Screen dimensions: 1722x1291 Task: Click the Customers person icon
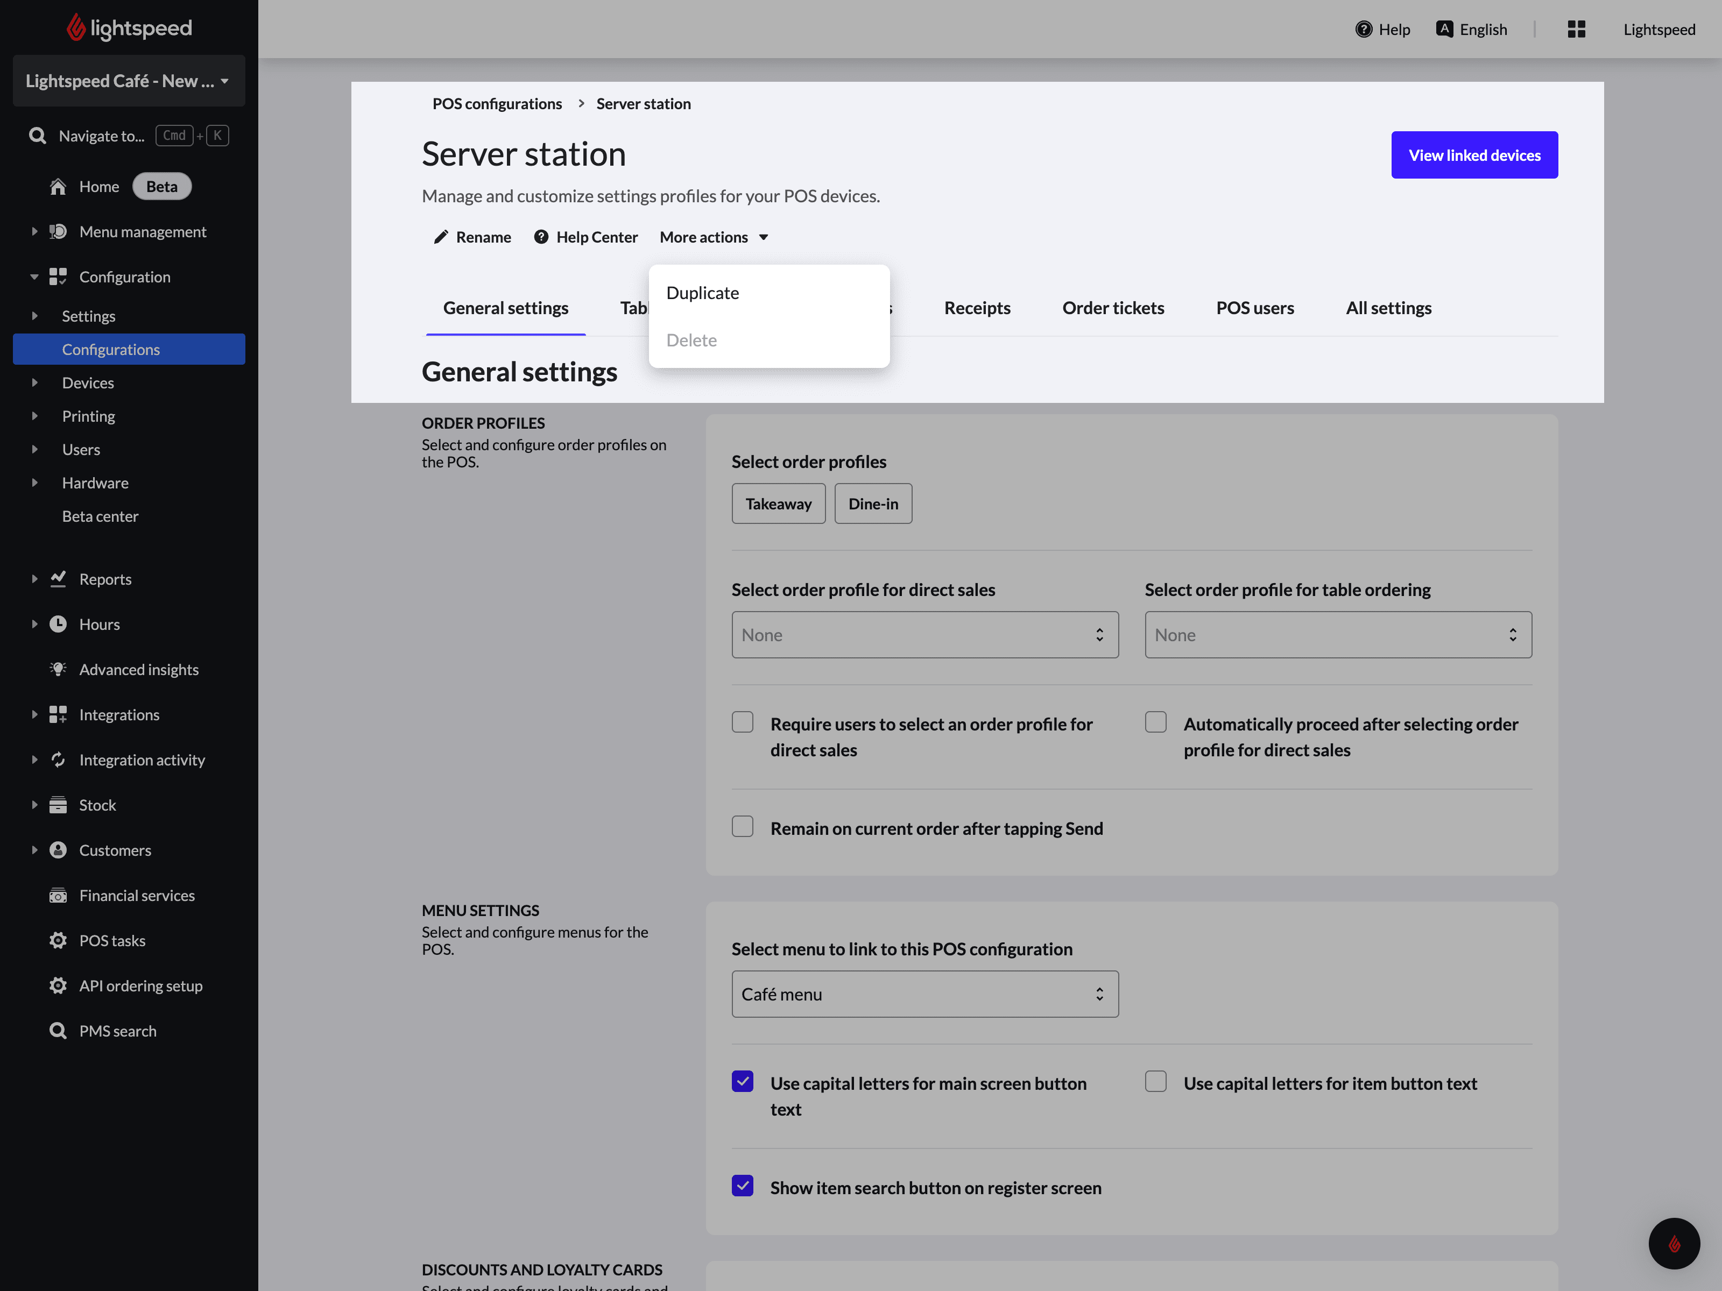(x=58, y=850)
